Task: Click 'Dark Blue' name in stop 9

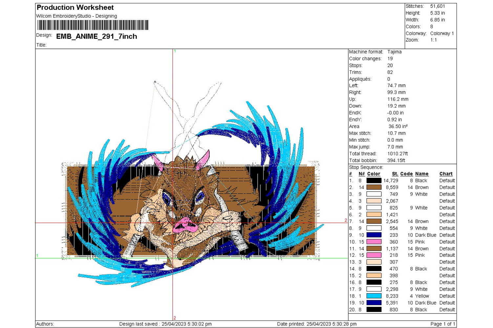Action: (425, 235)
